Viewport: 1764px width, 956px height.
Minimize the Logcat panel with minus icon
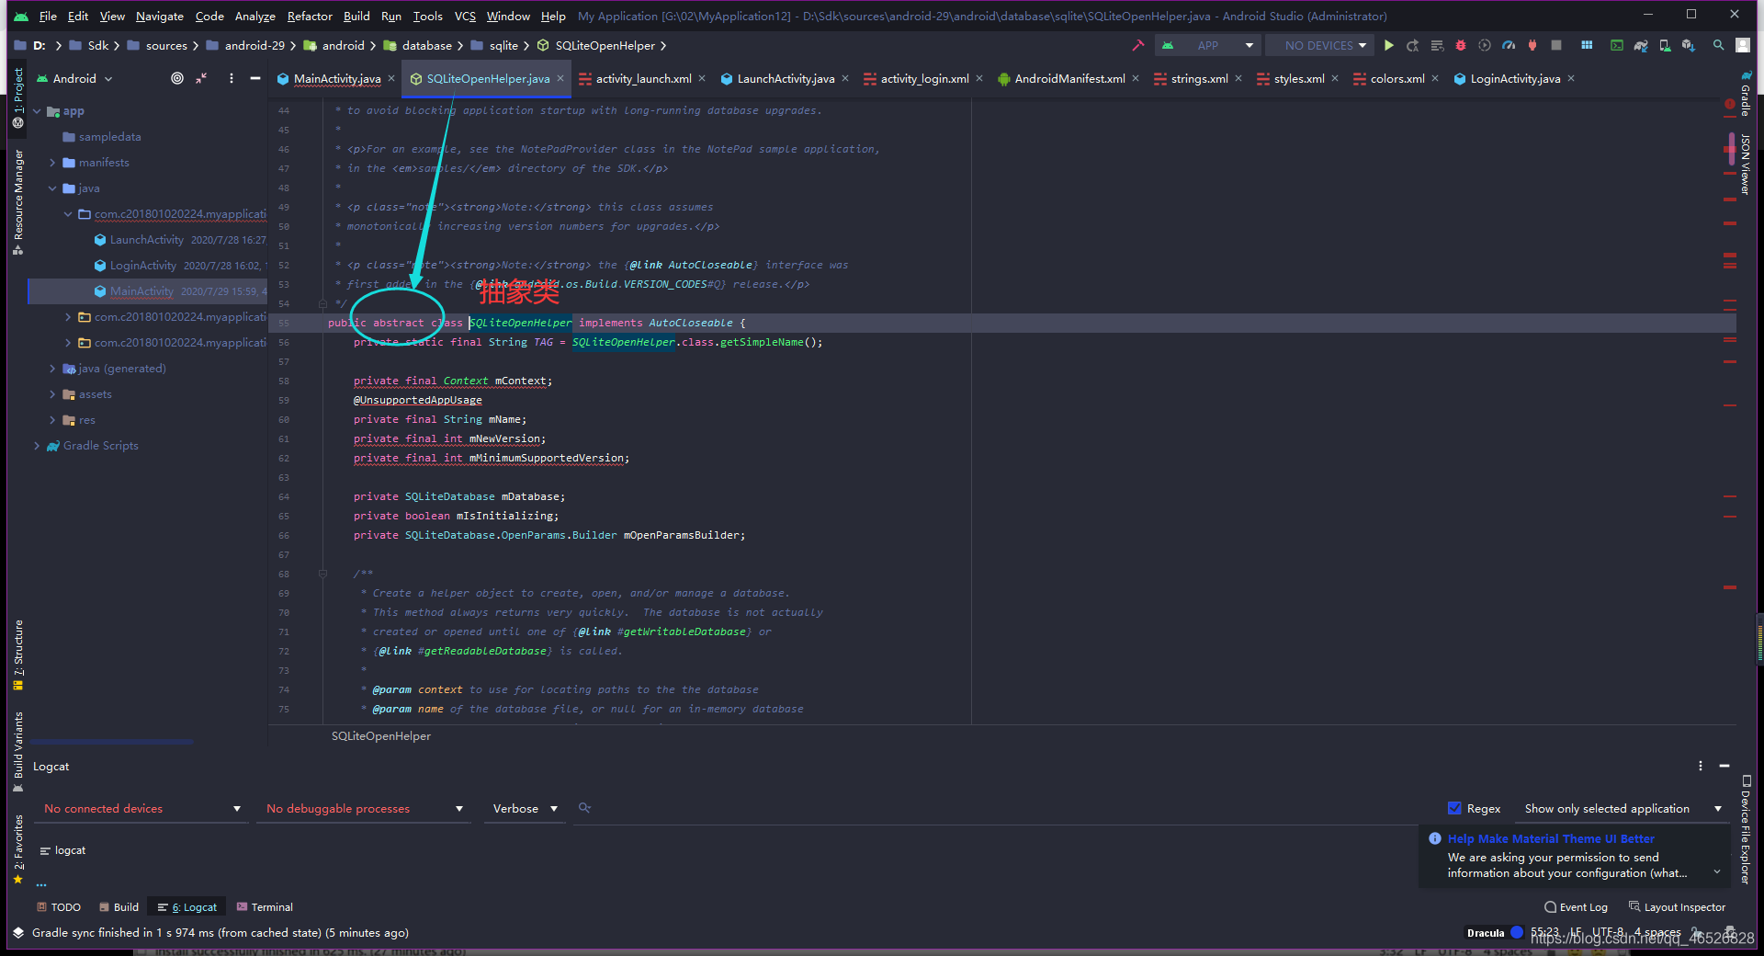[x=1724, y=766]
